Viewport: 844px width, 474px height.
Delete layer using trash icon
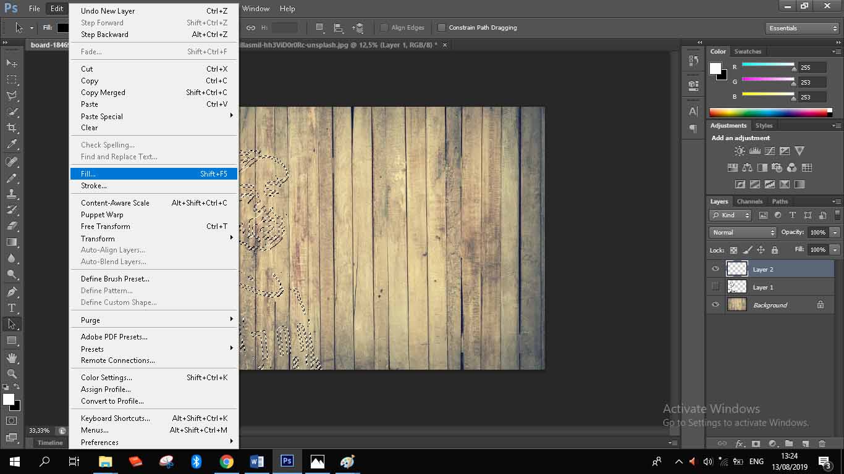[822, 443]
